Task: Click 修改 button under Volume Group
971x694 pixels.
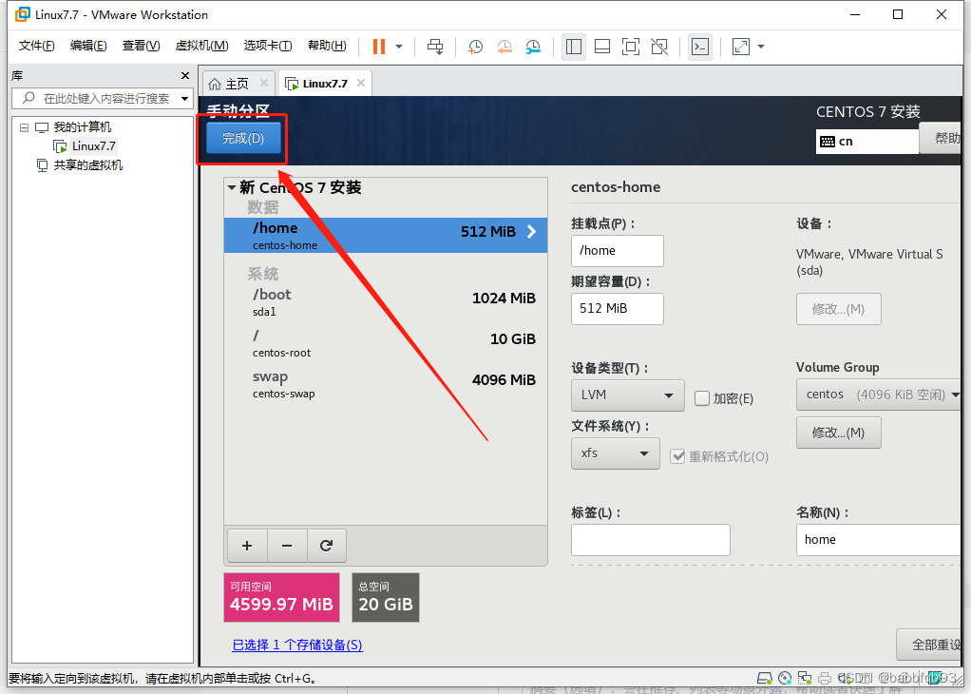Action: pyautogui.click(x=839, y=433)
